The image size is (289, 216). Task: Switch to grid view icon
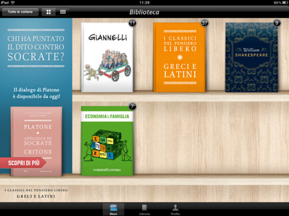pos(48,12)
